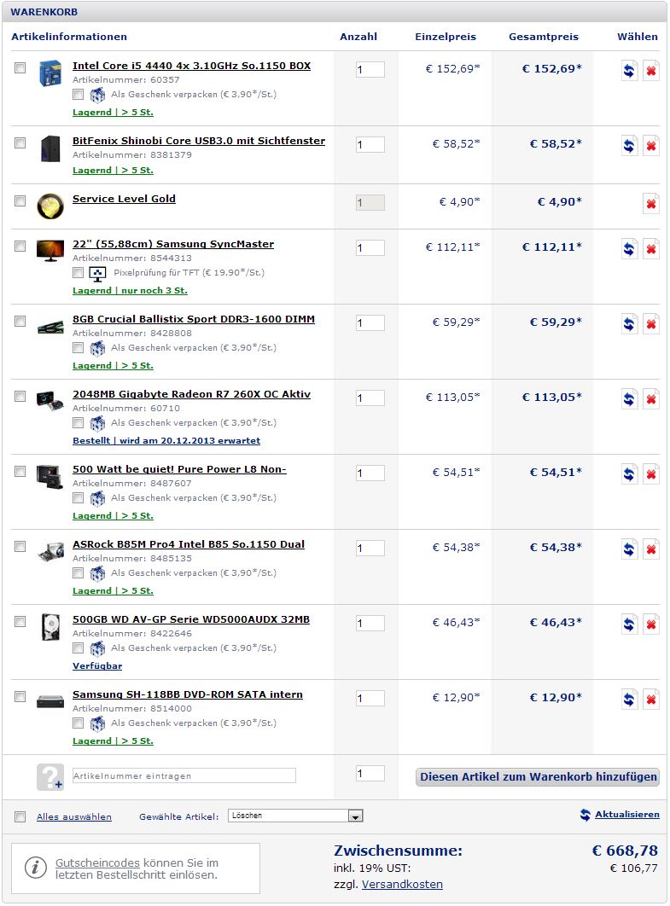The width and height of the screenshot is (670, 906).
Task: Enable gift wrapping for Crucial Ballistix RAM
Action: tap(78, 348)
